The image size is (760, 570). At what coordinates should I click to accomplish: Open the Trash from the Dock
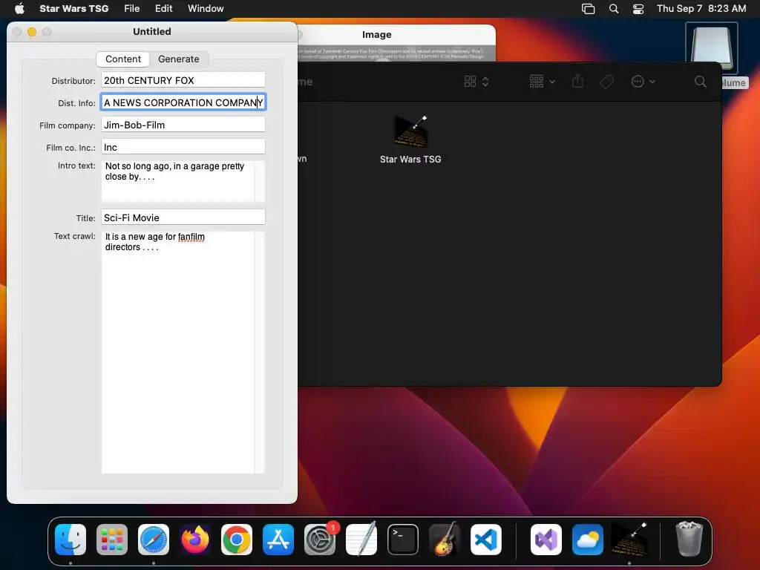(x=689, y=540)
